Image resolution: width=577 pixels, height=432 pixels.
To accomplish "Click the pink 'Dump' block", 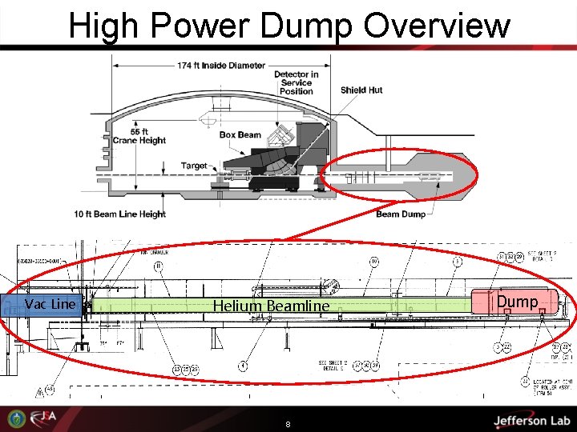I will [514, 302].
